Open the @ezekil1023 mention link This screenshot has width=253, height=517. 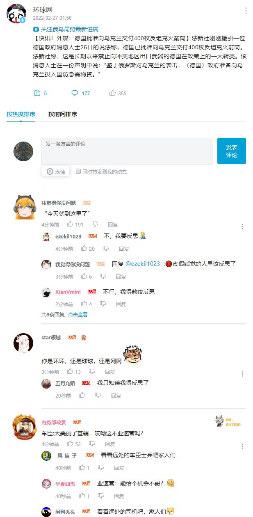point(142,264)
